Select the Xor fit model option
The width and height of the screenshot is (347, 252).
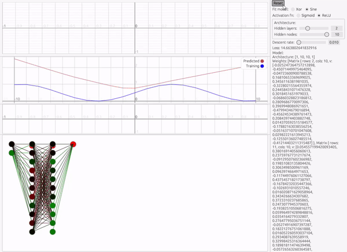tap(294, 10)
